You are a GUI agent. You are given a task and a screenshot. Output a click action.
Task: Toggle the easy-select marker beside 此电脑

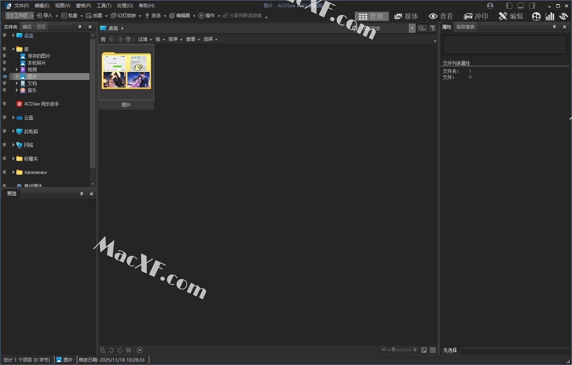pyautogui.click(x=5, y=131)
